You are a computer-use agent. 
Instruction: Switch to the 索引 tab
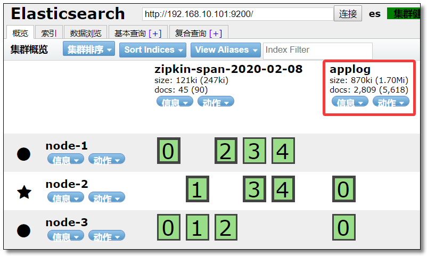pos(49,33)
